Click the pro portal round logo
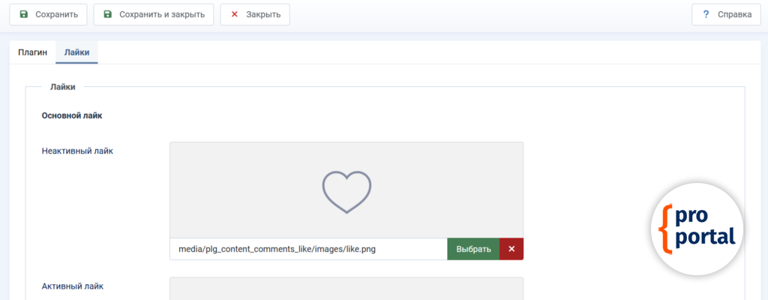Viewport: 768px width, 300px height. 697,226
